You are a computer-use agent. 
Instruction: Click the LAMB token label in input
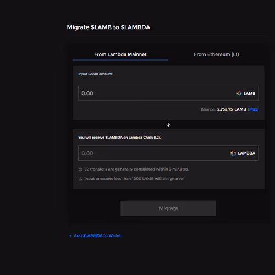point(249,94)
